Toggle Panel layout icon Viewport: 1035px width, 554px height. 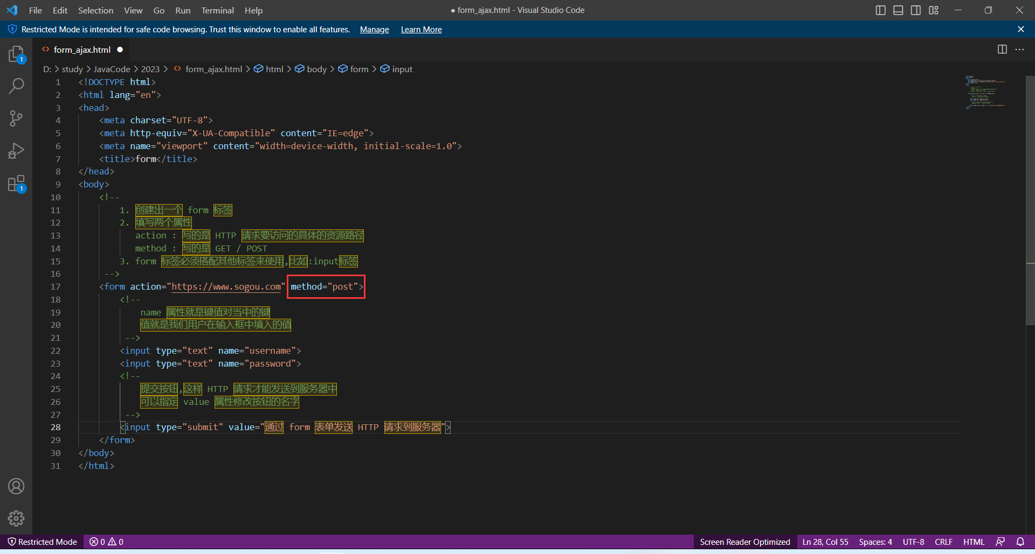point(898,10)
